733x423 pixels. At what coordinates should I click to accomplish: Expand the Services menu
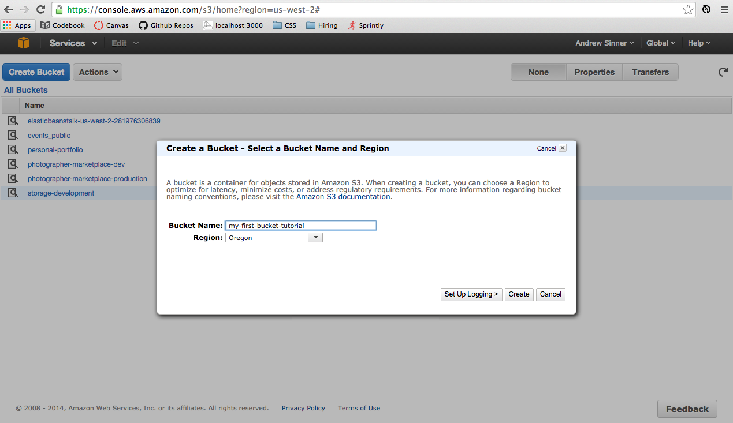point(73,43)
